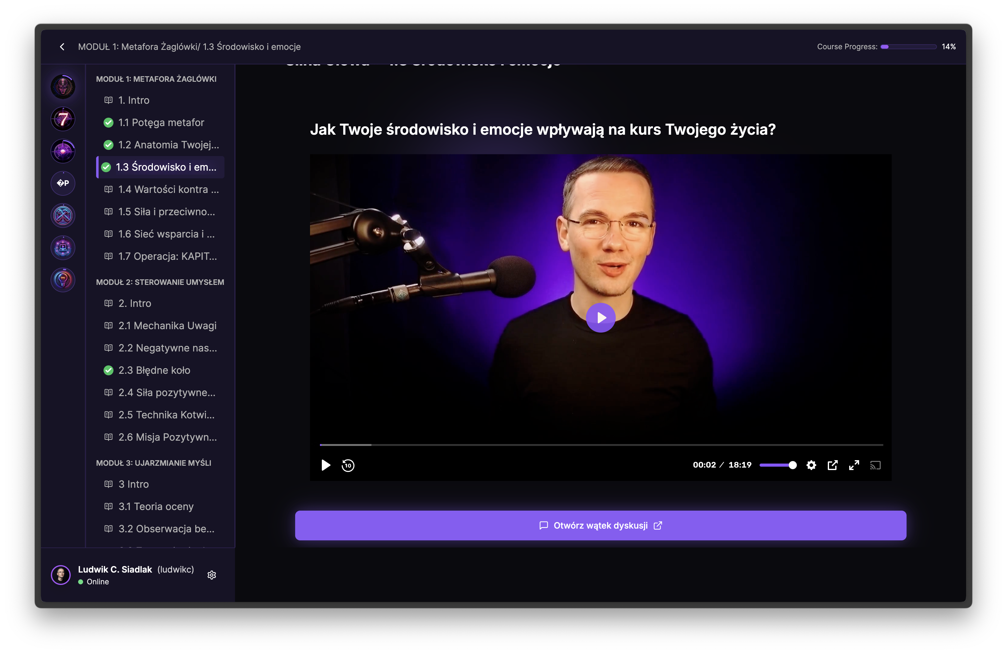Toggle completion check on 1.2 Anatomia lesson
The width and height of the screenshot is (1007, 654).
coord(108,145)
